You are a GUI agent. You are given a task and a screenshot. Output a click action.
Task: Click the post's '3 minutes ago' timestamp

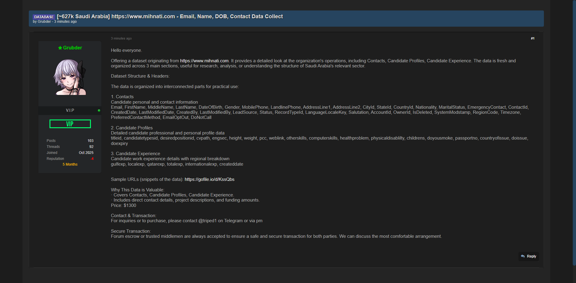pyautogui.click(x=121, y=38)
